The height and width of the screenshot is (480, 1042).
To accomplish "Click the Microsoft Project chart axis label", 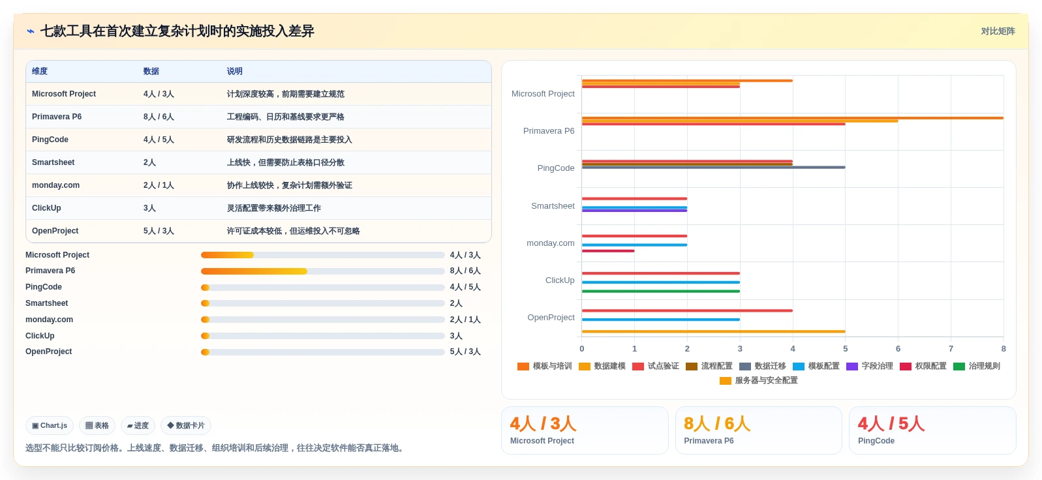I will (543, 94).
